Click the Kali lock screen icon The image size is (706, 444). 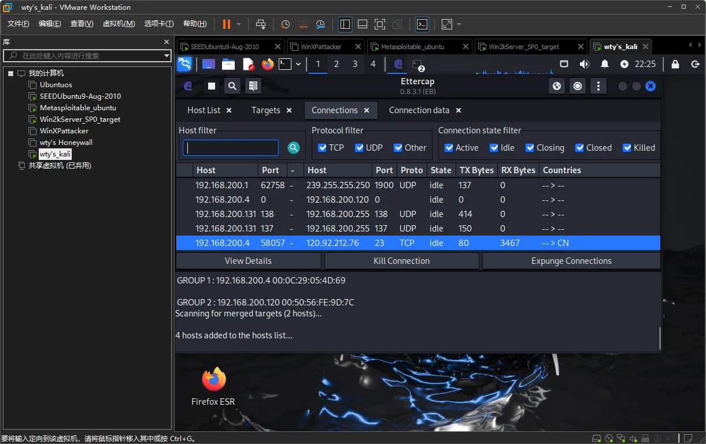click(x=675, y=64)
